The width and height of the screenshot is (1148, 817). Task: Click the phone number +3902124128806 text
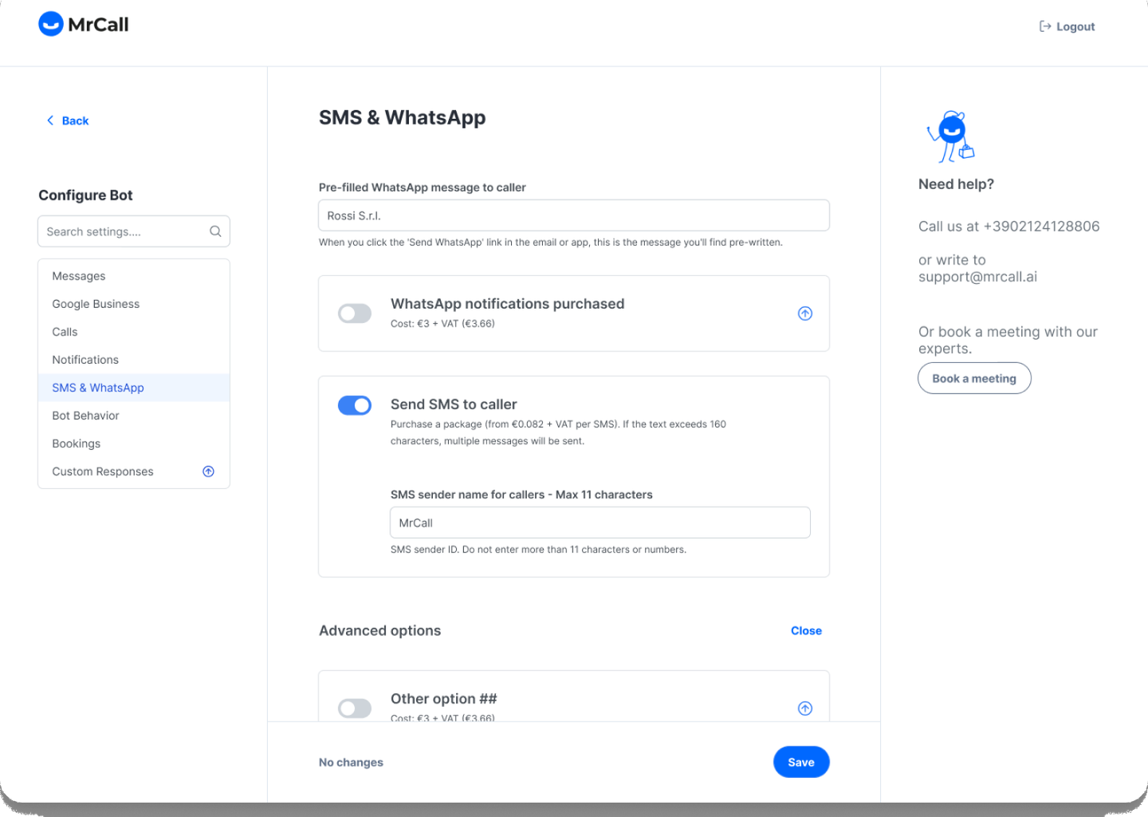(x=1041, y=227)
